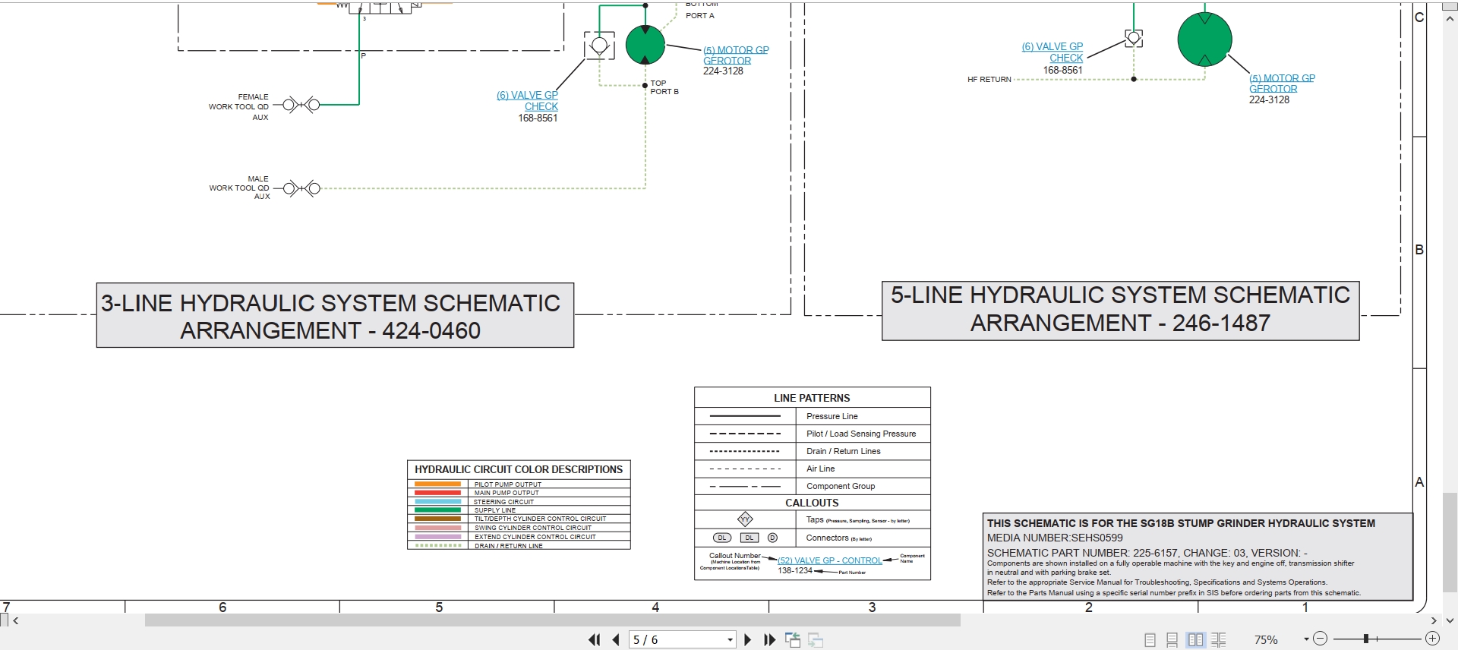
Task: Open (6) VALVE GP CHECK link in 5-line schematic
Action: 1052,52
